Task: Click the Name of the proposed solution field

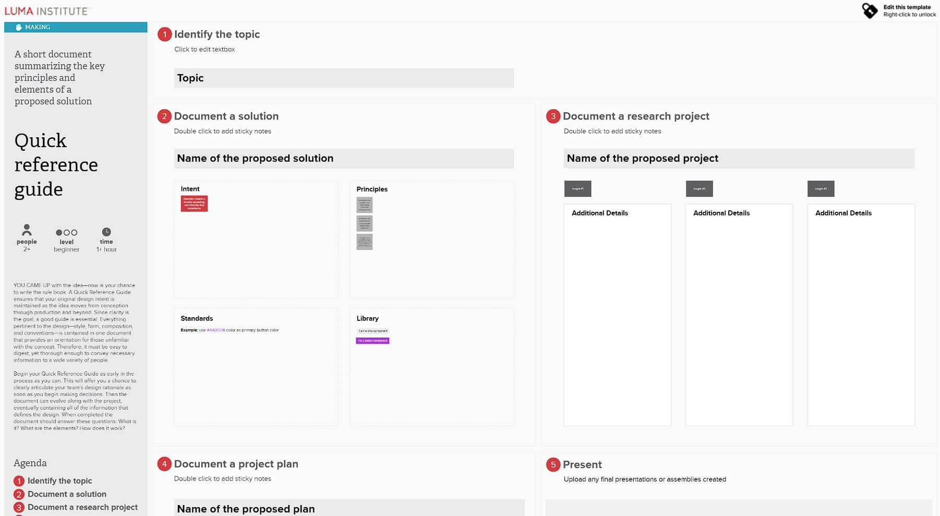Action: point(344,159)
